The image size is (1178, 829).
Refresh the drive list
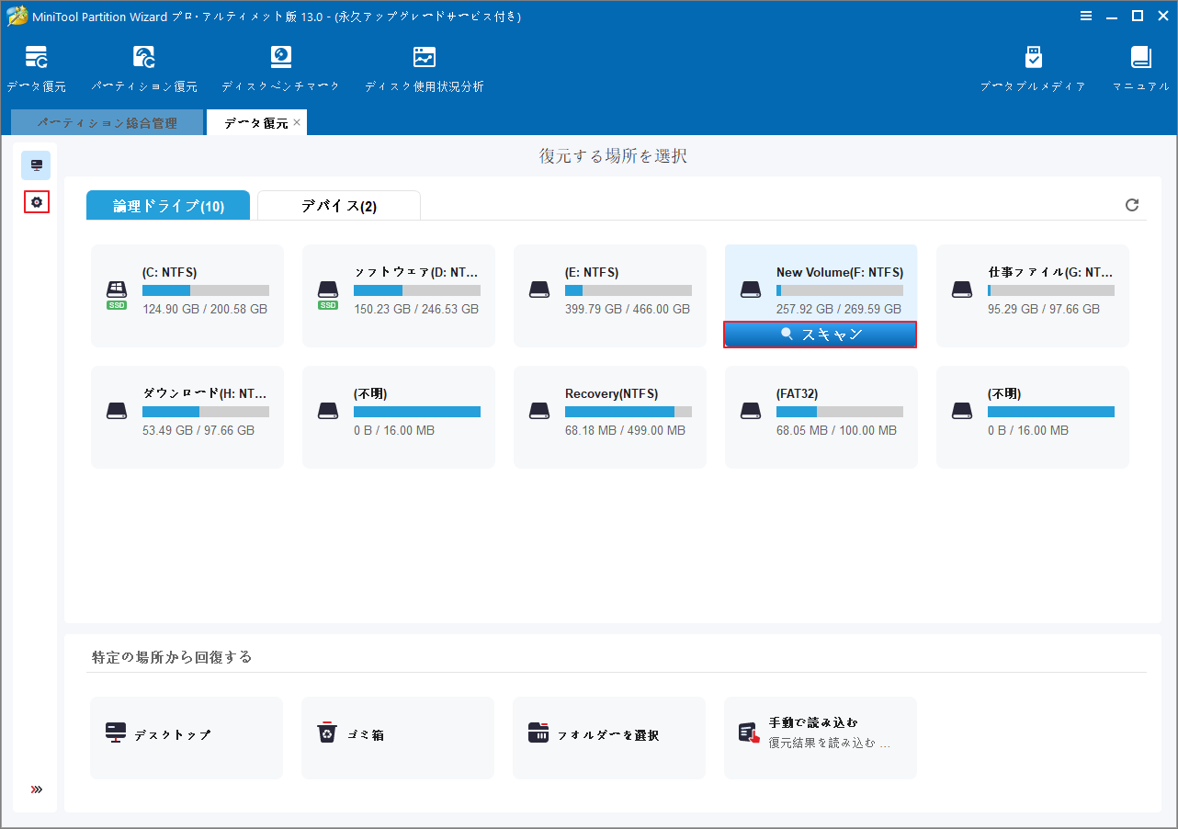[1131, 205]
